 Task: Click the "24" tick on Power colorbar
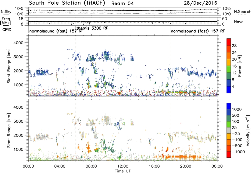[234, 52]
